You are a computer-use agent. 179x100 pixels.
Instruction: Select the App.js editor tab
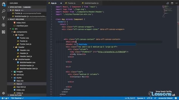click(x=53, y=3)
